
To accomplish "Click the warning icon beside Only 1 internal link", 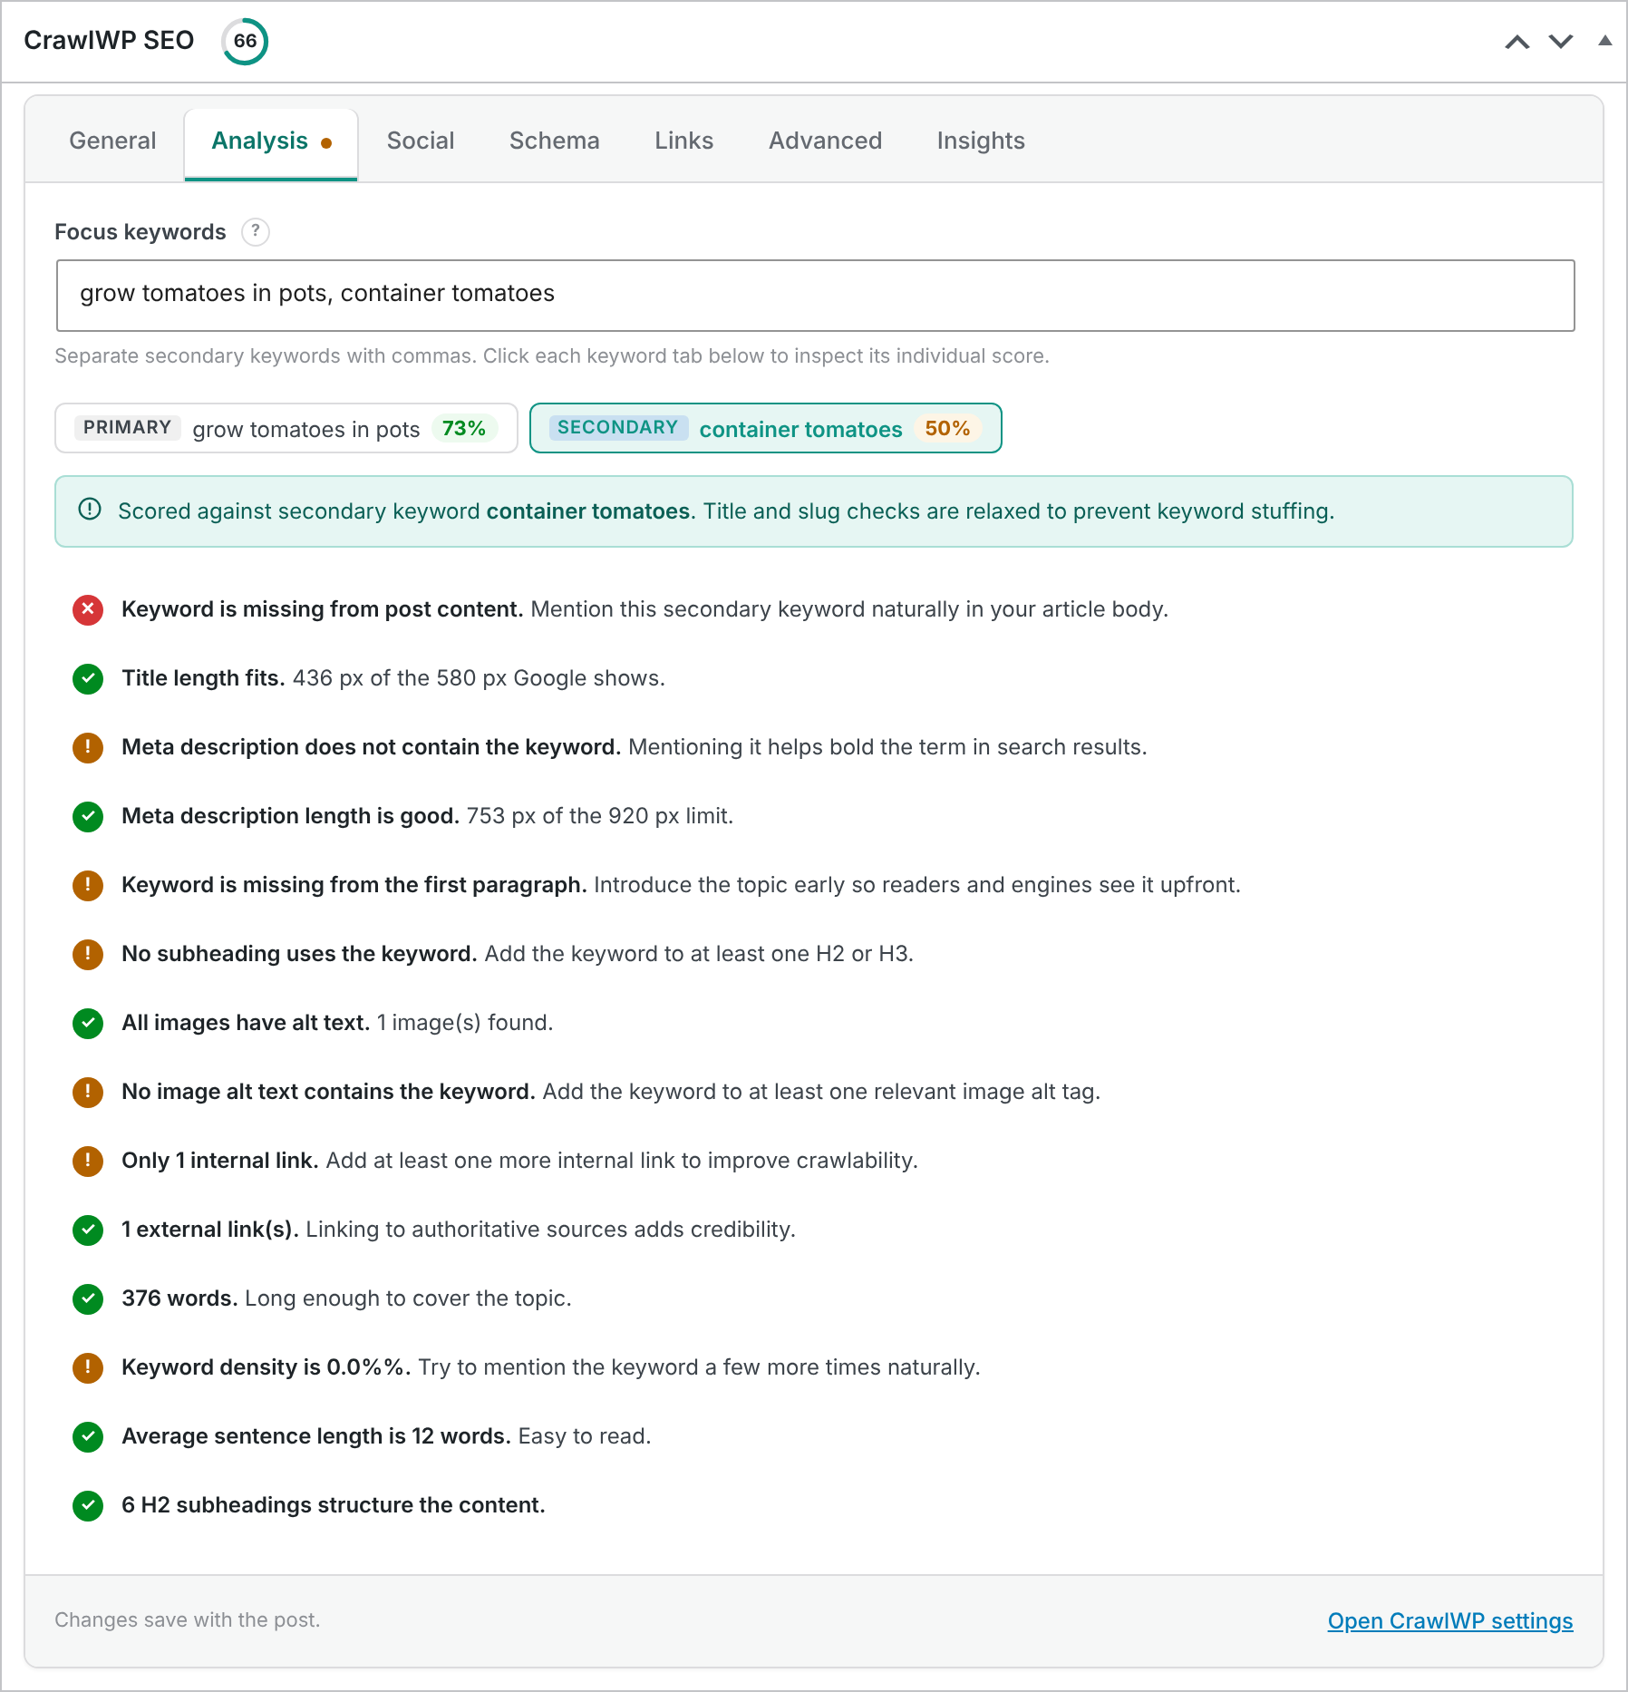I will [x=88, y=1161].
